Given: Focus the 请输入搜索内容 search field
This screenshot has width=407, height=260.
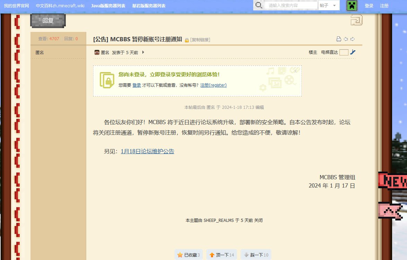Looking at the screenshot, I should pos(292,6).
